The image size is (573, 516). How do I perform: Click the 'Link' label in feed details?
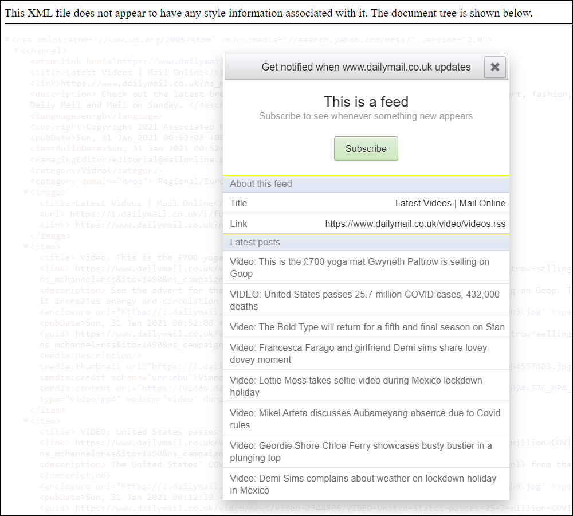(238, 224)
